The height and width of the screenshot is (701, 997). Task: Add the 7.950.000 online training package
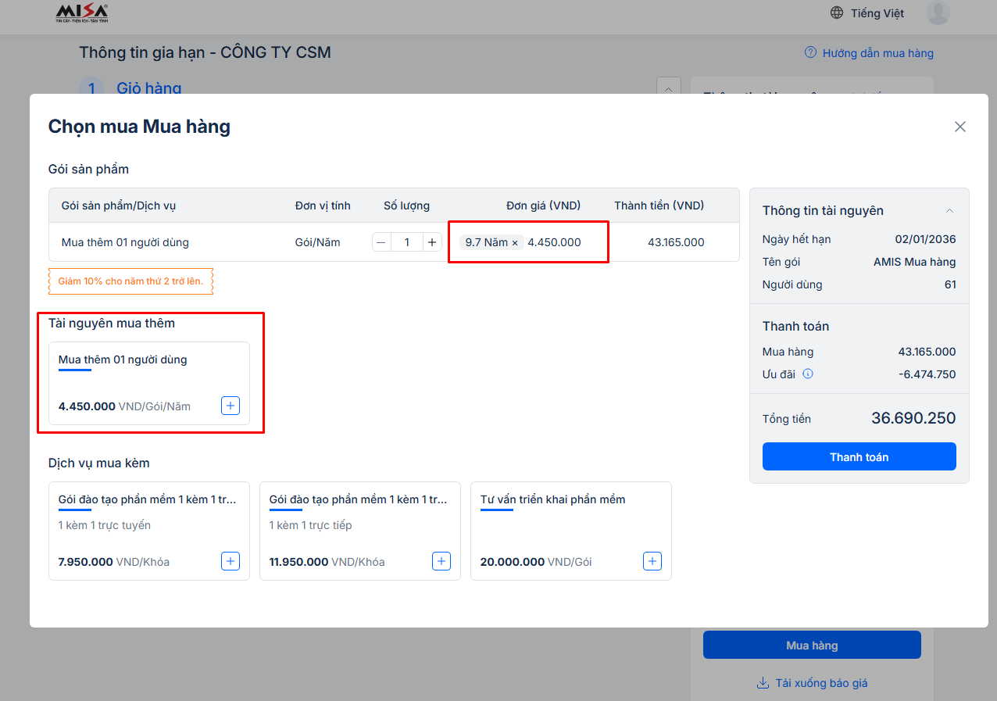[230, 561]
